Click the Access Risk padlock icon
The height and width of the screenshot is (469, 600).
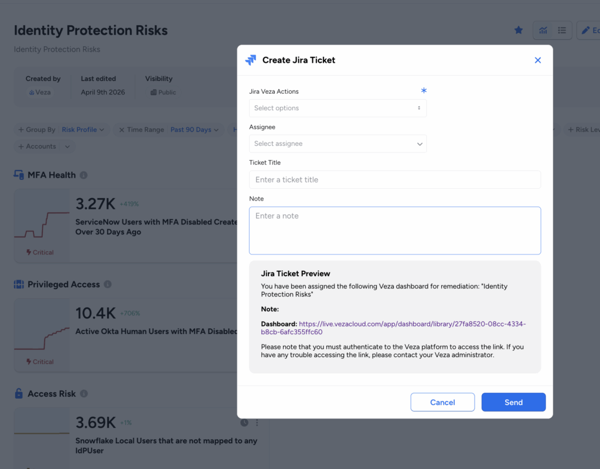[19, 394]
